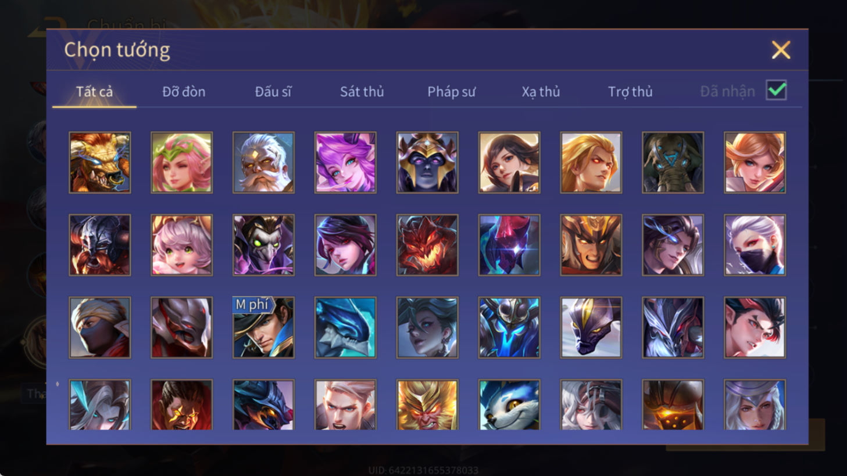Choose the purple-haired girl hero portrait
The height and width of the screenshot is (476, 847).
pyautogui.click(x=345, y=163)
